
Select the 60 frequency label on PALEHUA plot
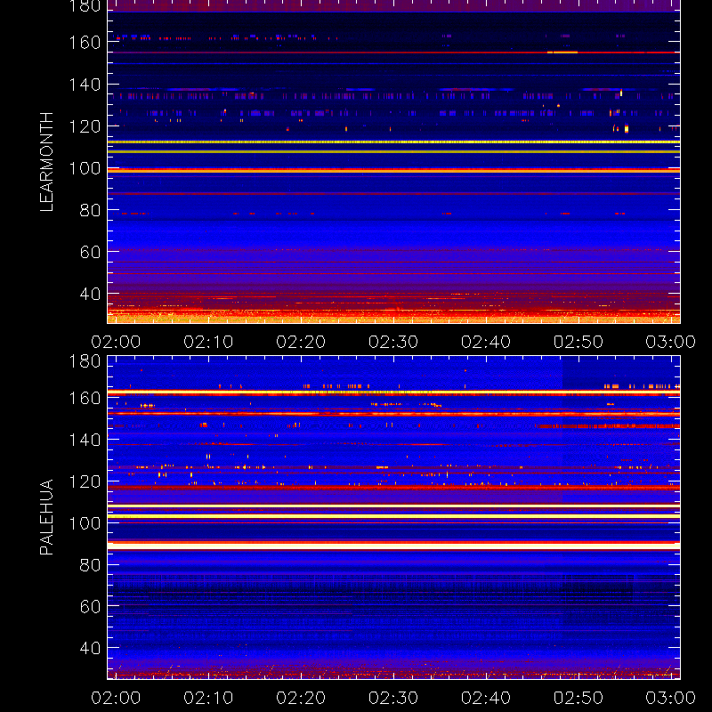click(x=91, y=606)
